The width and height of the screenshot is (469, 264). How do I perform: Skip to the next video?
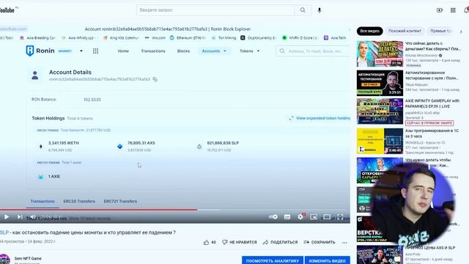[20, 217]
